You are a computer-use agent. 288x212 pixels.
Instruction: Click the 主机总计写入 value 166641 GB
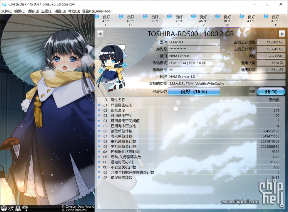pyautogui.click(x=271, y=49)
